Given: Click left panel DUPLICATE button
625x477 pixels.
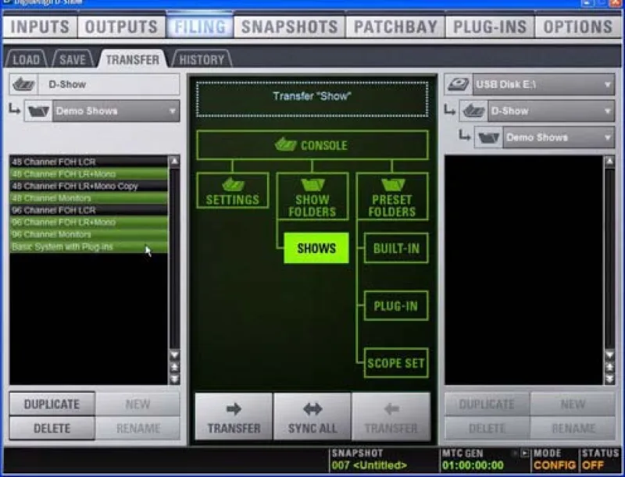Looking at the screenshot, I should [52, 404].
